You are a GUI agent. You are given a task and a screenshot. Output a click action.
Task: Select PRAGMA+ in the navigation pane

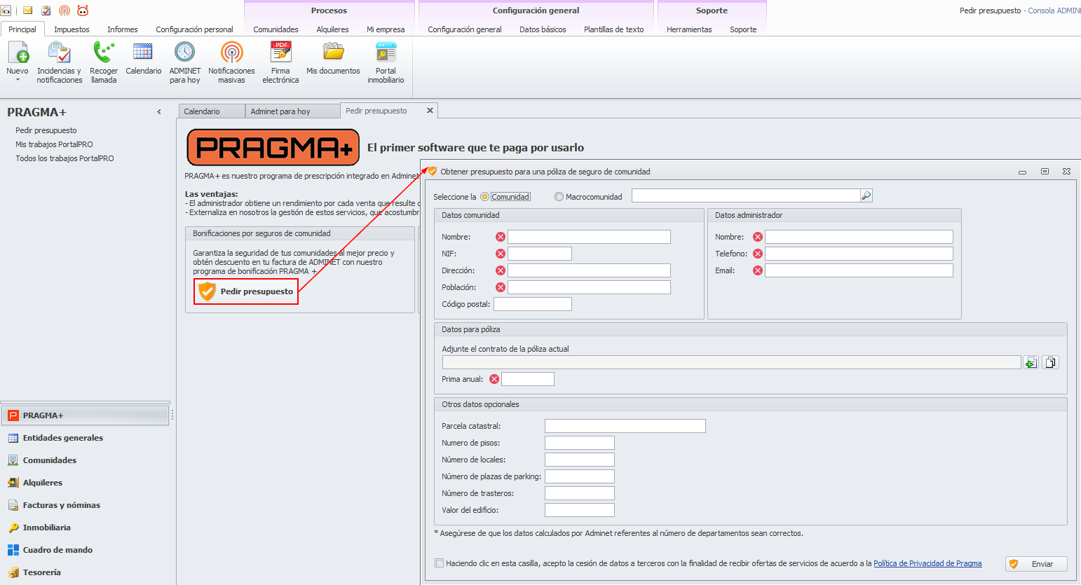pos(86,415)
